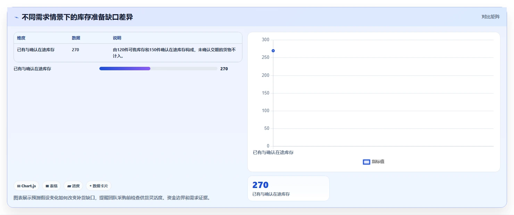Viewport: 514px width, 215px height.
Task: Click the footer note starting 图表展示预测假设
Action: click(112, 198)
